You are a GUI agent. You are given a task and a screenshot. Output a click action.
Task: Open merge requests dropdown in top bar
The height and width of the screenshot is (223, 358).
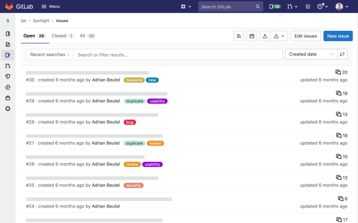tap(292, 7)
